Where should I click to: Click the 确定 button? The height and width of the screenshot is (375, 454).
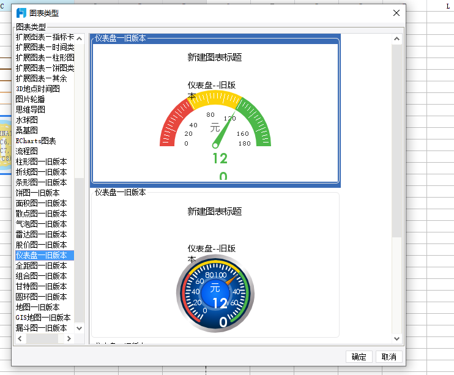[359, 357]
